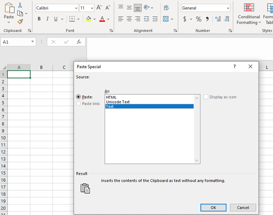Close the Paste Special dialog
This screenshot has width=273, height=215.
tap(250, 67)
